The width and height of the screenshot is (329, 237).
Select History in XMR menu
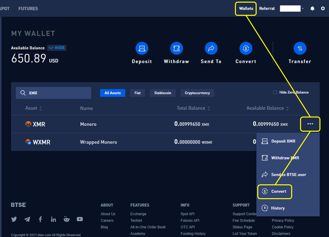(x=288, y=208)
